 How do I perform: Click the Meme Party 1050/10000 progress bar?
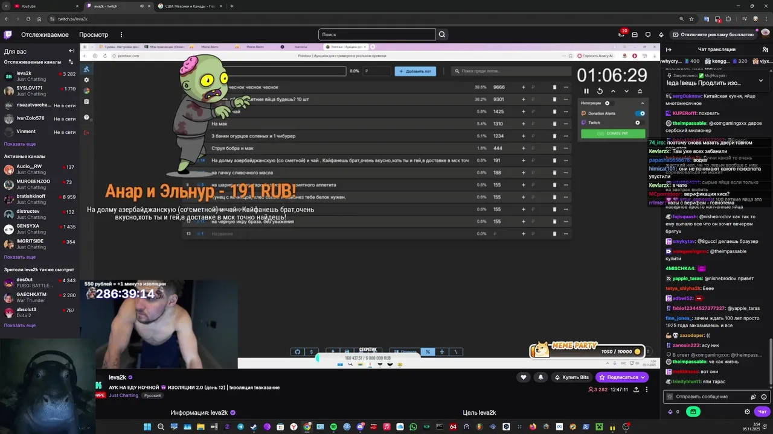(587, 351)
